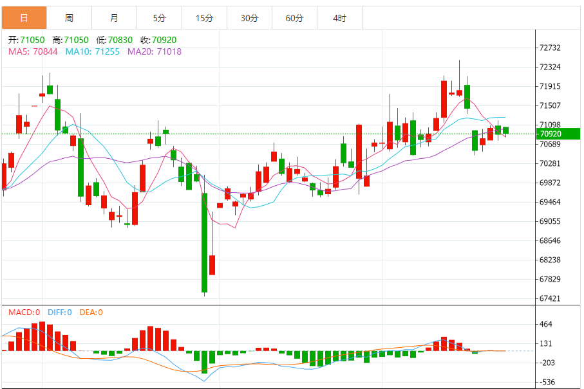Click the 69872 price axis label
Image resolution: width=584 pixels, height=389 pixels.
(550, 183)
